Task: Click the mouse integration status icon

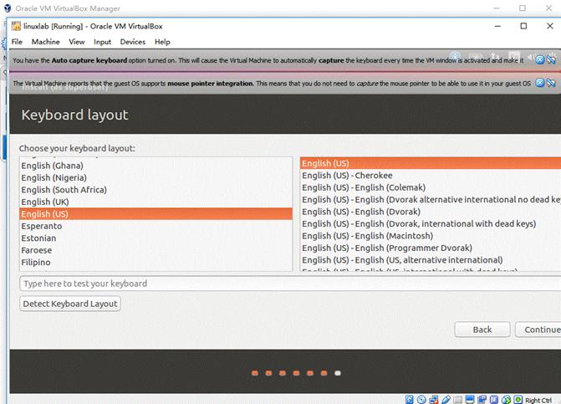Action: pyautogui.click(x=507, y=400)
